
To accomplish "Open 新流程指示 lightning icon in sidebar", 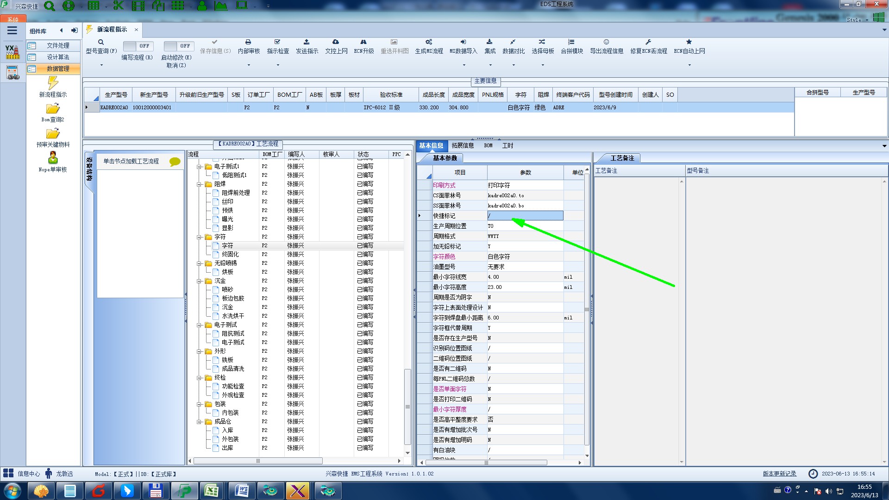I will coord(53,83).
